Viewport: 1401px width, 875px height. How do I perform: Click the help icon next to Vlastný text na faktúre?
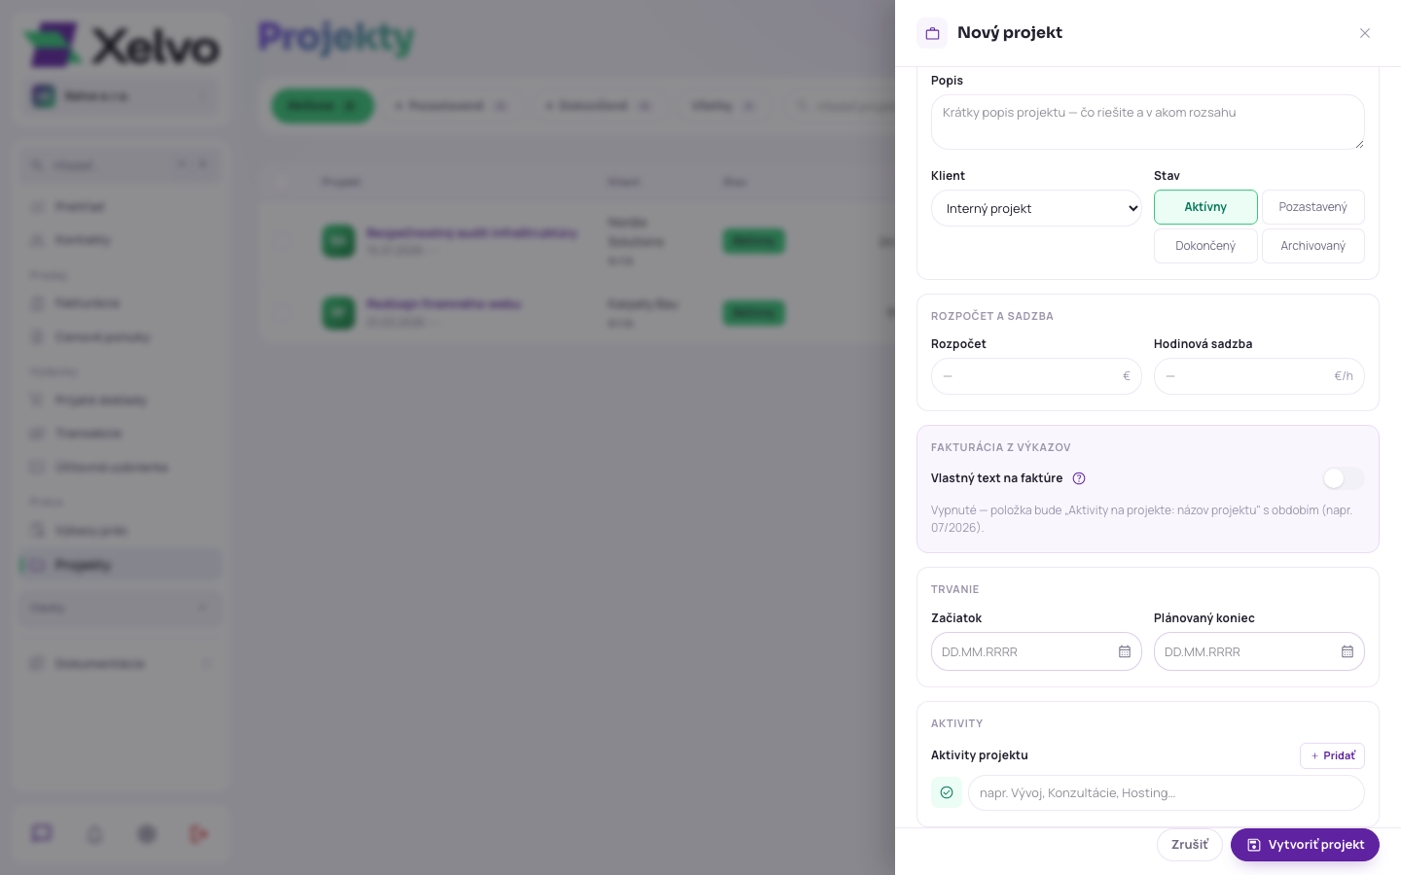[1079, 478]
